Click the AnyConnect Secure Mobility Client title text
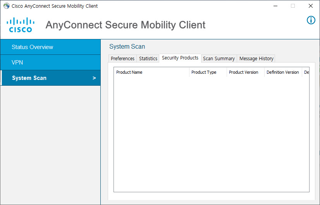The image size is (320, 205). [x=125, y=25]
